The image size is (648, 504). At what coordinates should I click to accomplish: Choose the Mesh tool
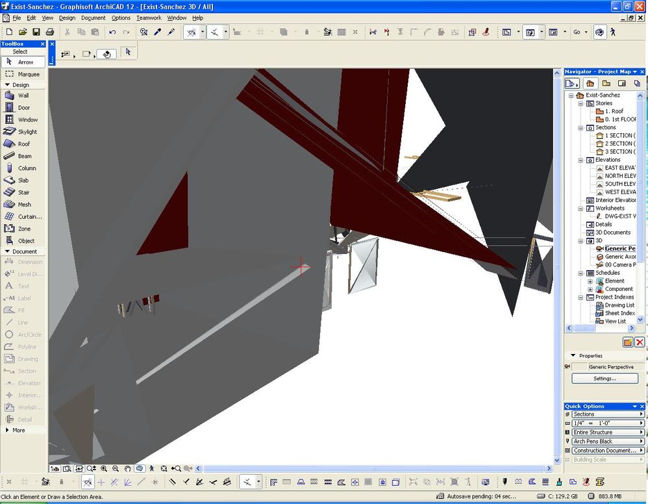point(23,204)
